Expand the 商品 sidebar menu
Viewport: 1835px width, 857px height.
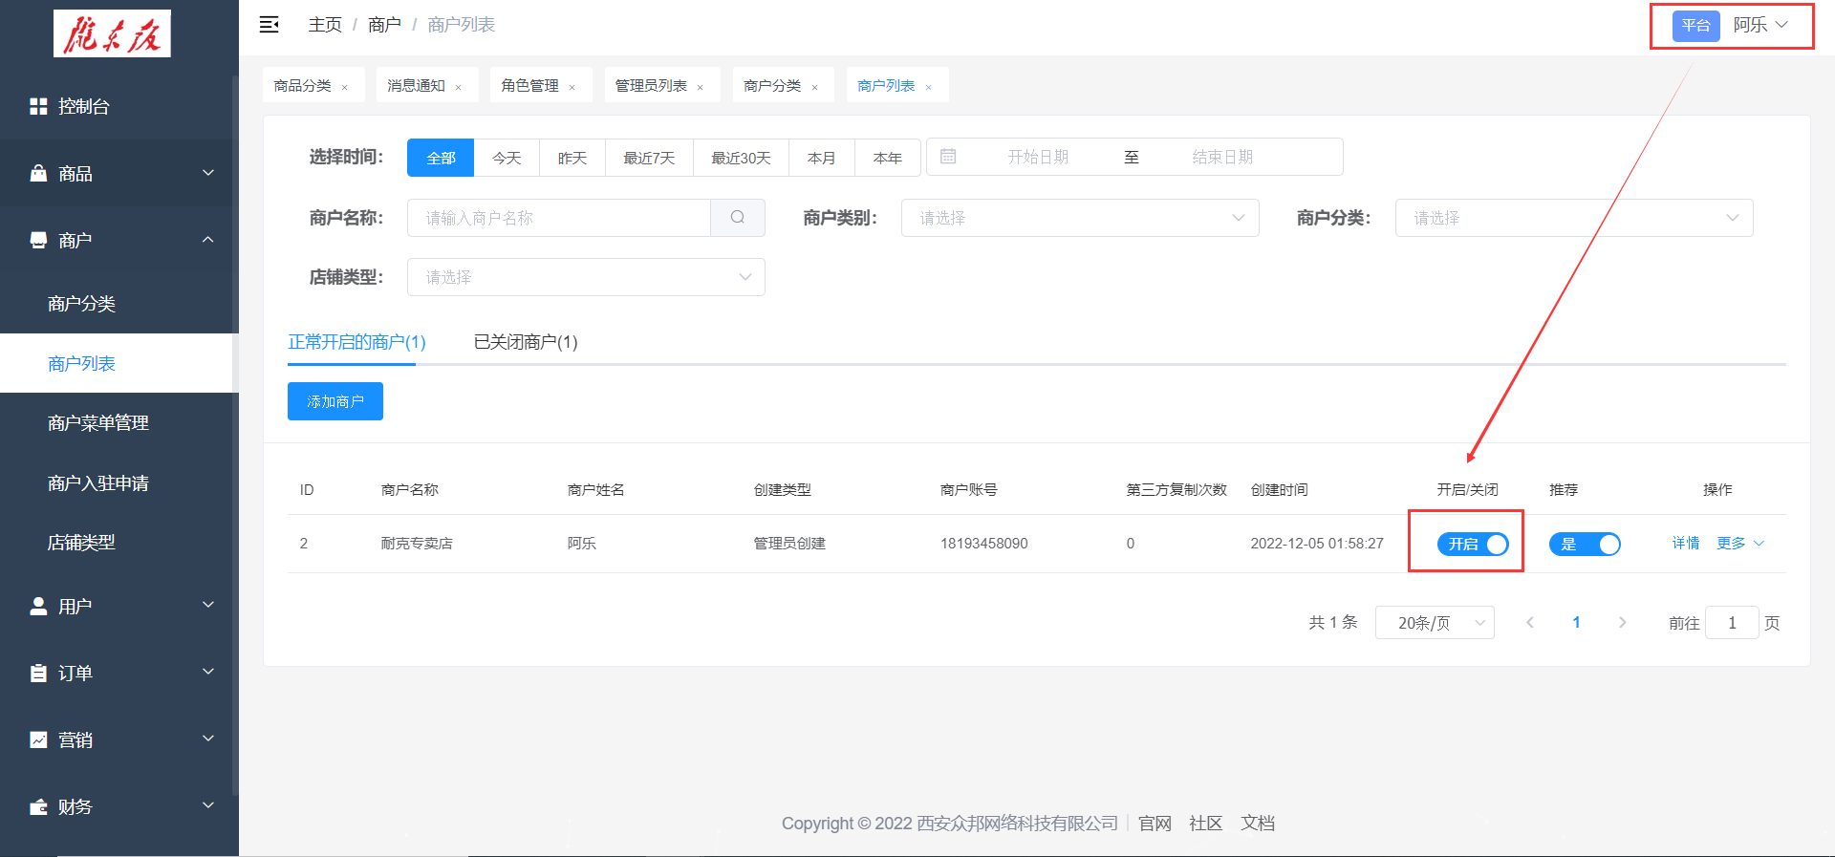[119, 173]
